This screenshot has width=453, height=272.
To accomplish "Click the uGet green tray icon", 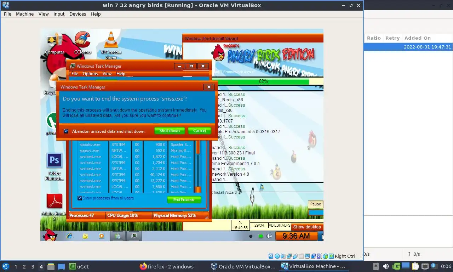I will [396, 266].
